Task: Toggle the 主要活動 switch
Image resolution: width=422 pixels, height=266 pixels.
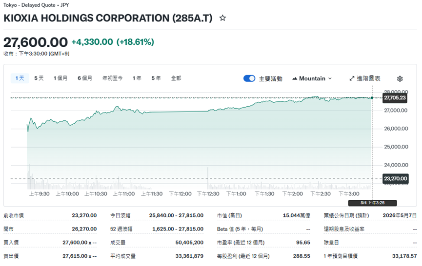Action: 249,78
